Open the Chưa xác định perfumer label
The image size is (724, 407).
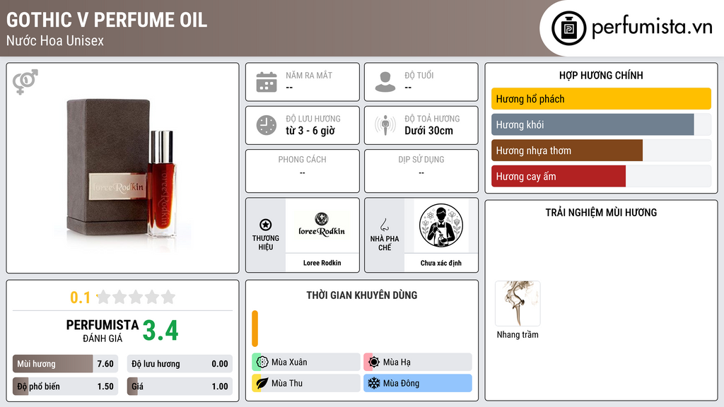tap(441, 263)
